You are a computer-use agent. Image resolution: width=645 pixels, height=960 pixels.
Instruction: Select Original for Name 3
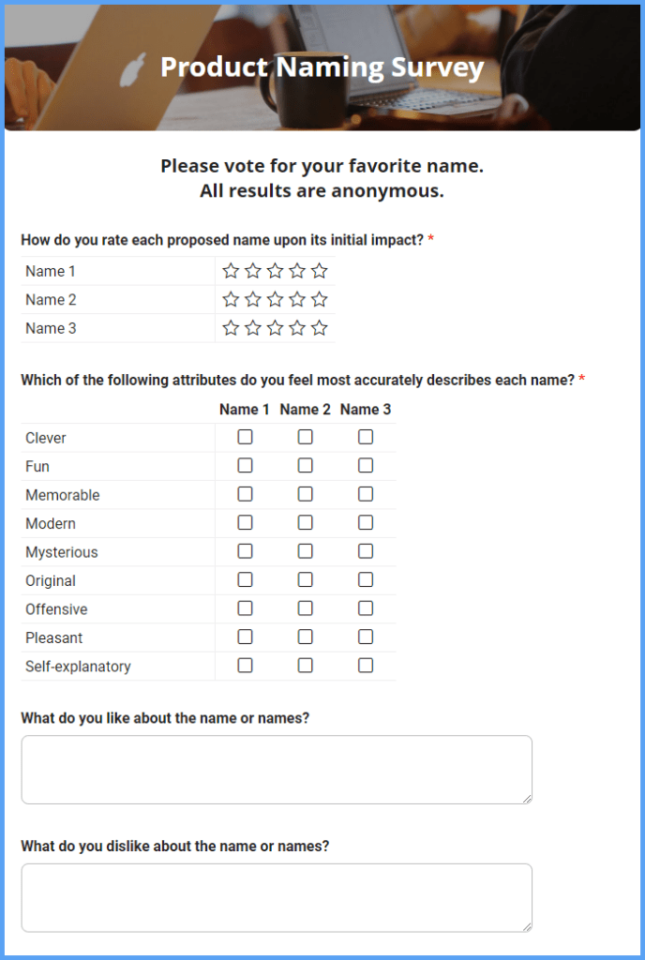click(x=365, y=579)
